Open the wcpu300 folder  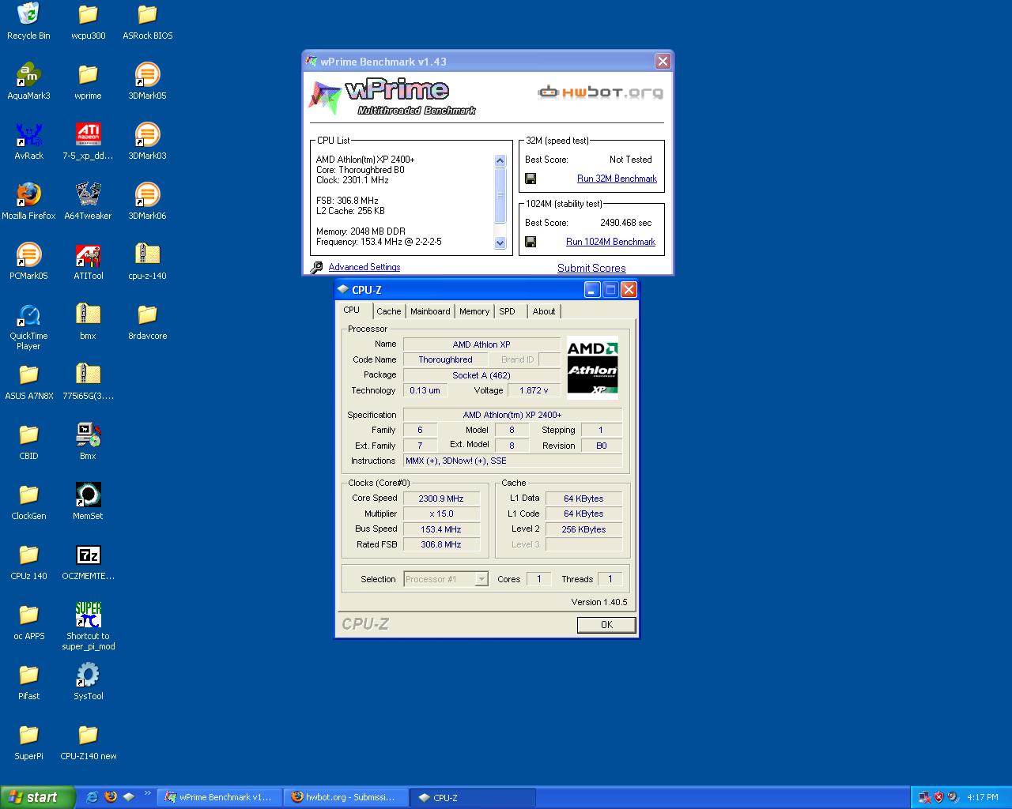click(x=88, y=21)
